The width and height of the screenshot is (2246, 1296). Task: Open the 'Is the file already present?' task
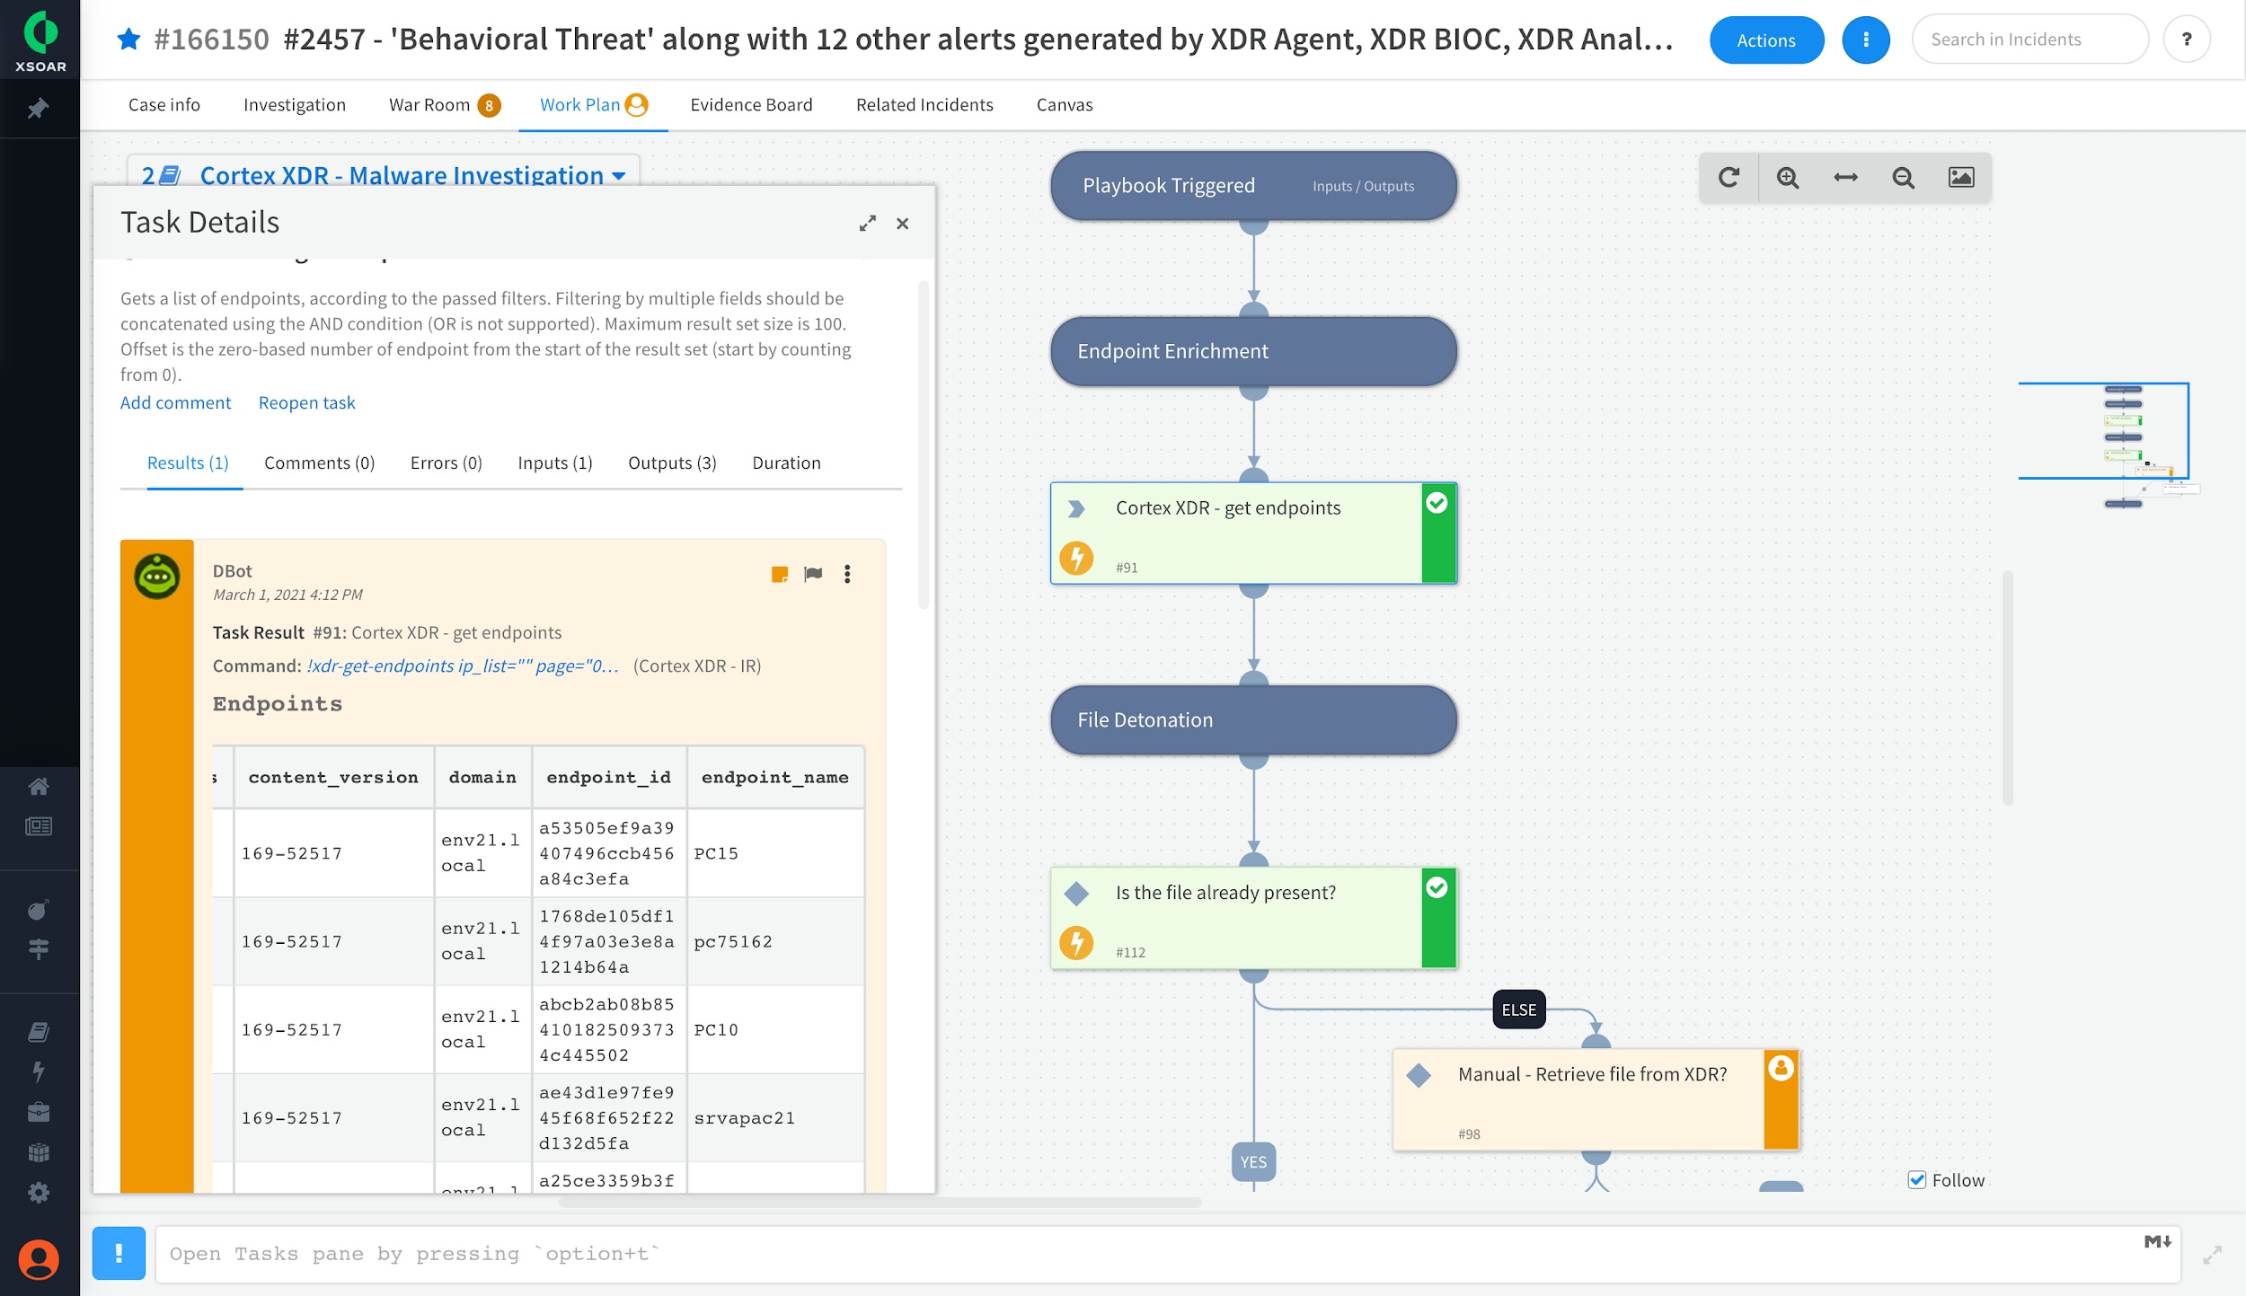[x=1253, y=918]
